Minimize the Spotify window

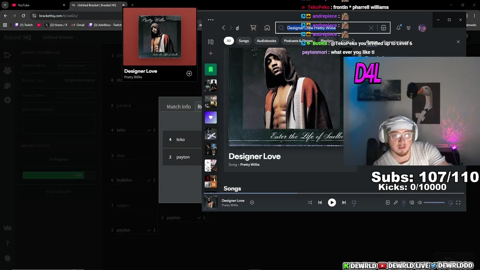pyautogui.click(x=438, y=19)
